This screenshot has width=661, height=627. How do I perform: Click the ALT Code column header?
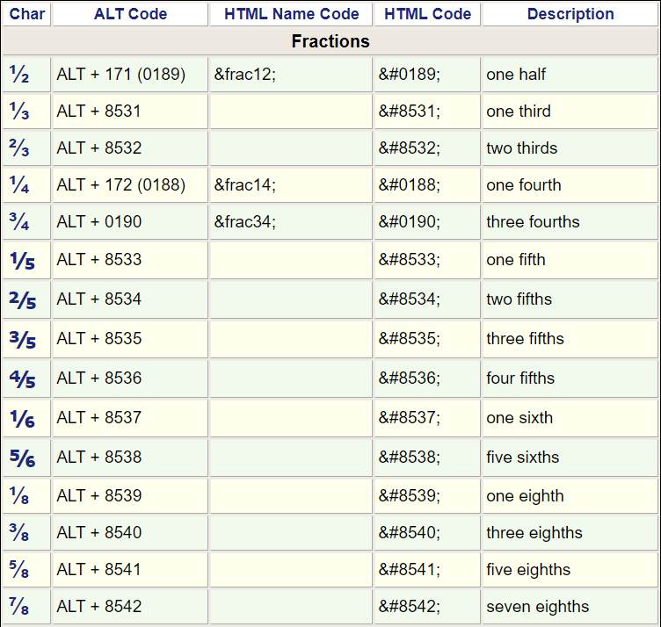pyautogui.click(x=130, y=14)
